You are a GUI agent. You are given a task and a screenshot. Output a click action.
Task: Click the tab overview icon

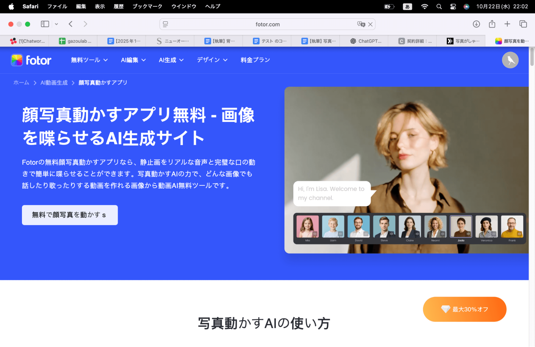523,24
